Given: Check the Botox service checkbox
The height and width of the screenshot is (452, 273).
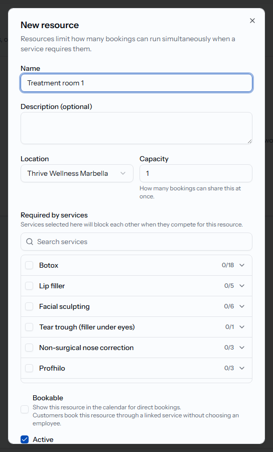Looking at the screenshot, I should click(29, 265).
